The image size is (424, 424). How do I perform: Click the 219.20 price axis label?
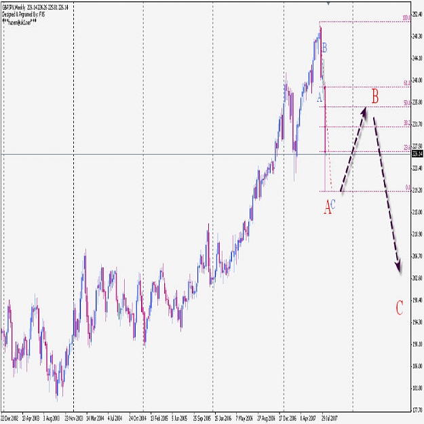tap(417, 191)
